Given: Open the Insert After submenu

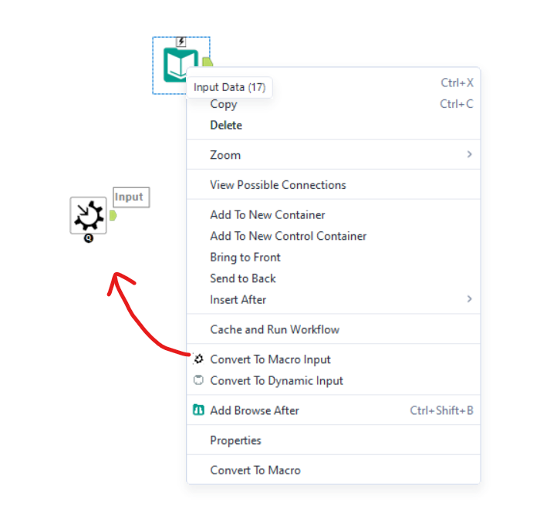Looking at the screenshot, I should pyautogui.click(x=333, y=300).
